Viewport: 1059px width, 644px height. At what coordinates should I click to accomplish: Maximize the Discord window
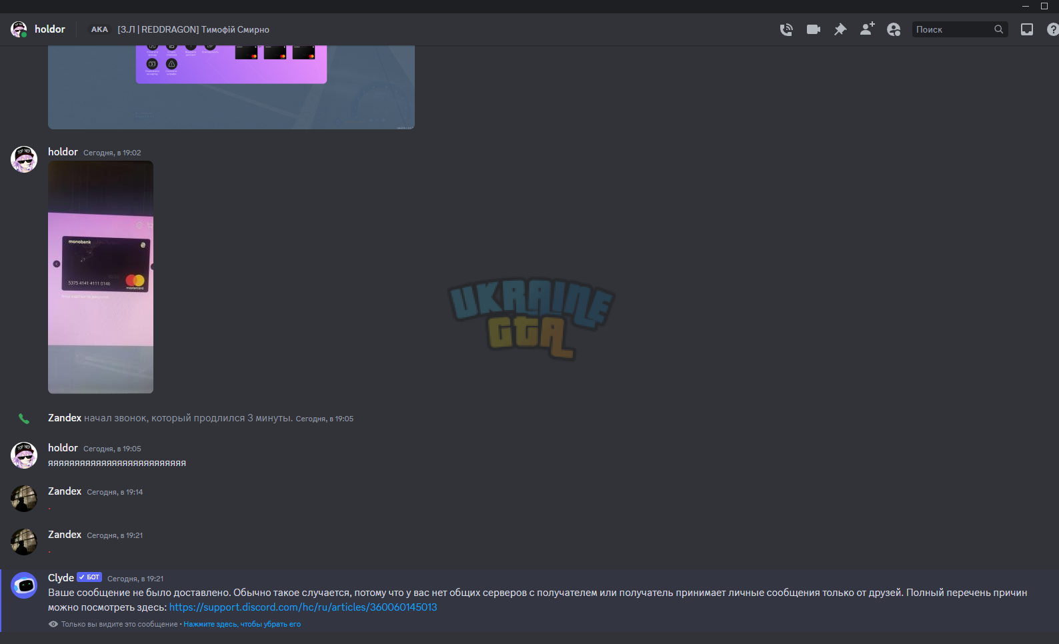1044,6
